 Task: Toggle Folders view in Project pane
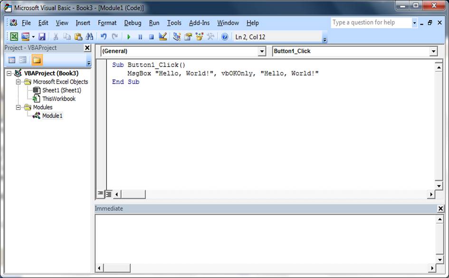click(37, 60)
